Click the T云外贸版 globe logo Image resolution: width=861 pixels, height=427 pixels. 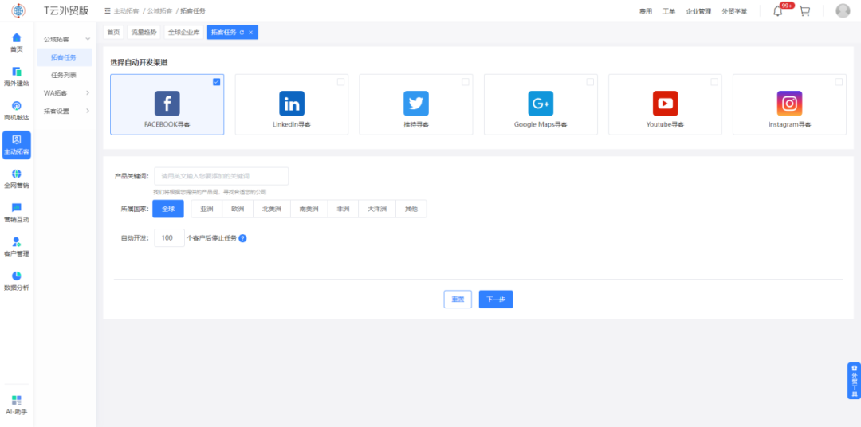(18, 10)
